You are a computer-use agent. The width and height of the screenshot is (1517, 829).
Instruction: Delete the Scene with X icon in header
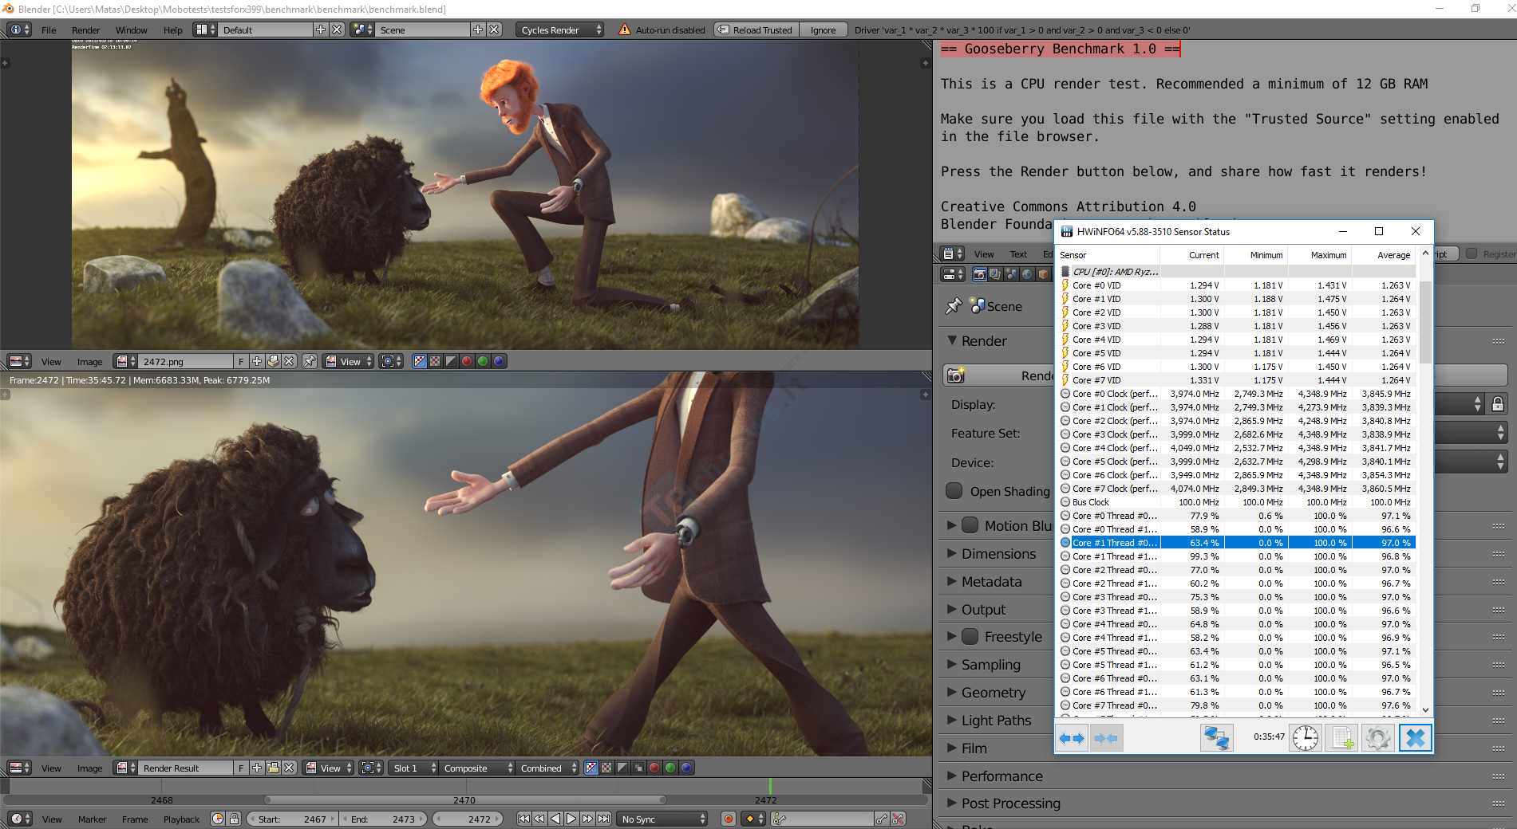coord(495,29)
